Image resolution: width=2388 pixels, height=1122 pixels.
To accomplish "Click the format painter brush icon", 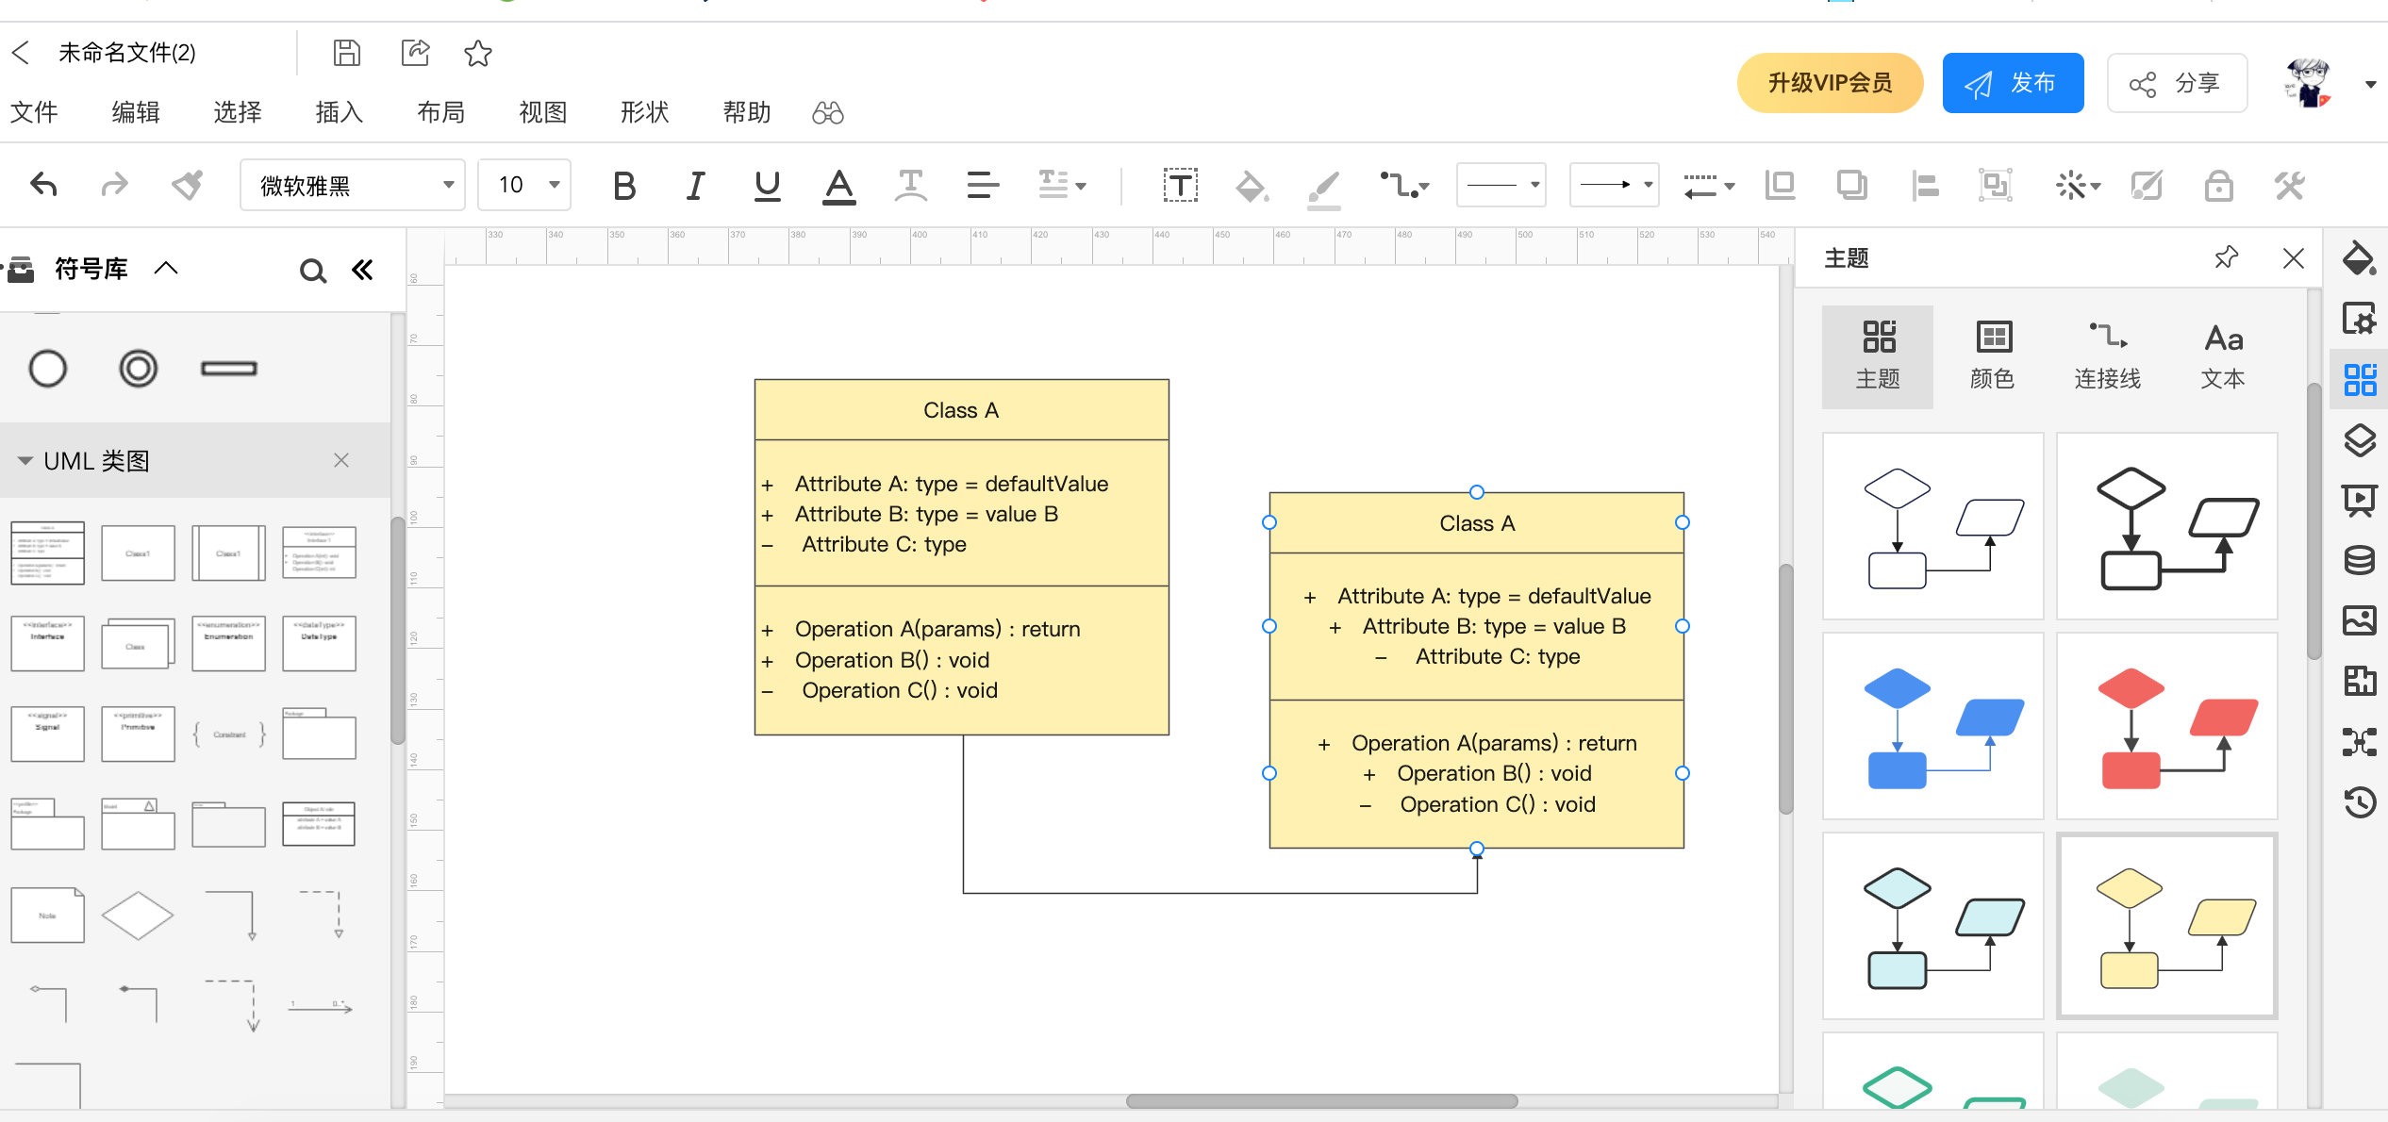I will (187, 185).
